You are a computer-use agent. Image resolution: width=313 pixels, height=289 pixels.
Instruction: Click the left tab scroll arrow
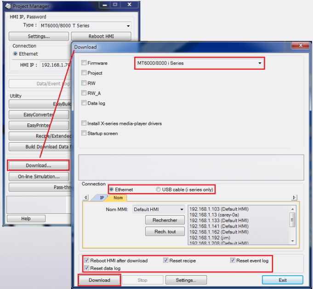[85, 198]
